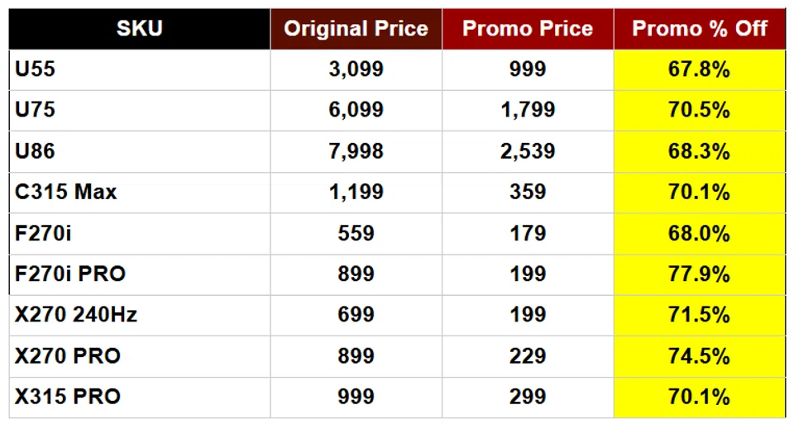Select the 1,799 promo price cell
The image size is (794, 424).
click(528, 110)
